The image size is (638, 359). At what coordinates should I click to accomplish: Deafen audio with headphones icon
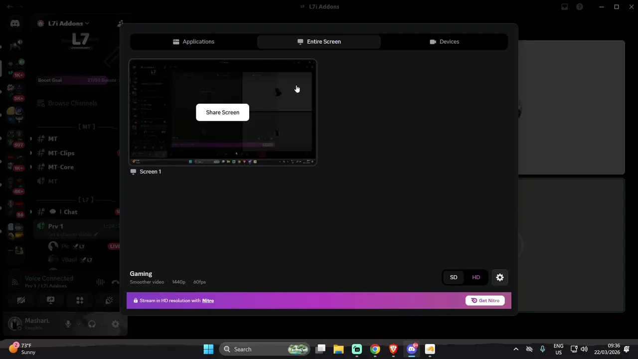(92, 324)
